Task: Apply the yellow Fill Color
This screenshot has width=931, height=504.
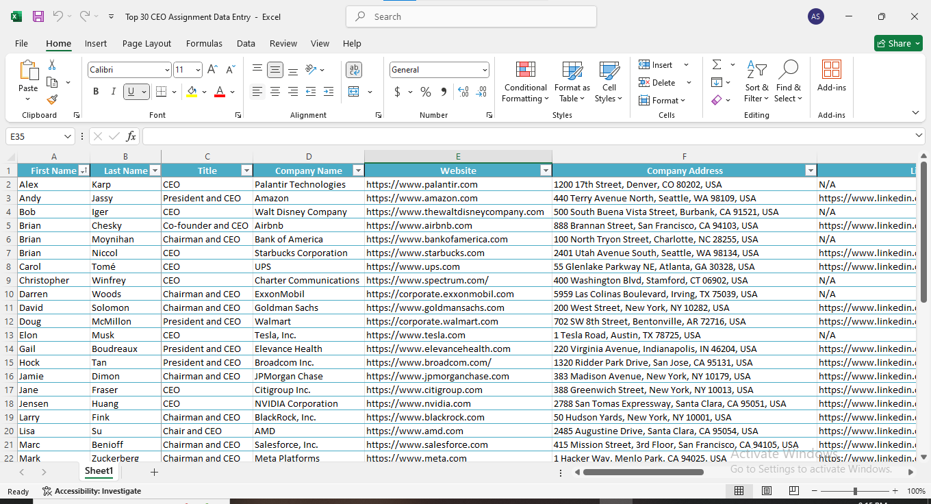Action: click(192, 92)
